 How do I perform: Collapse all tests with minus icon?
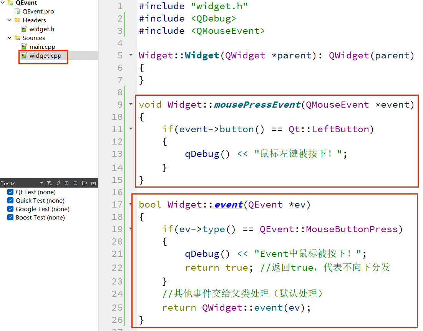(76, 183)
